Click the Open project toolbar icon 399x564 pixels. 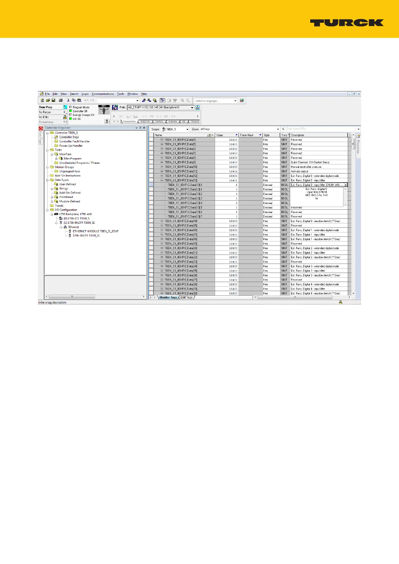point(48,100)
